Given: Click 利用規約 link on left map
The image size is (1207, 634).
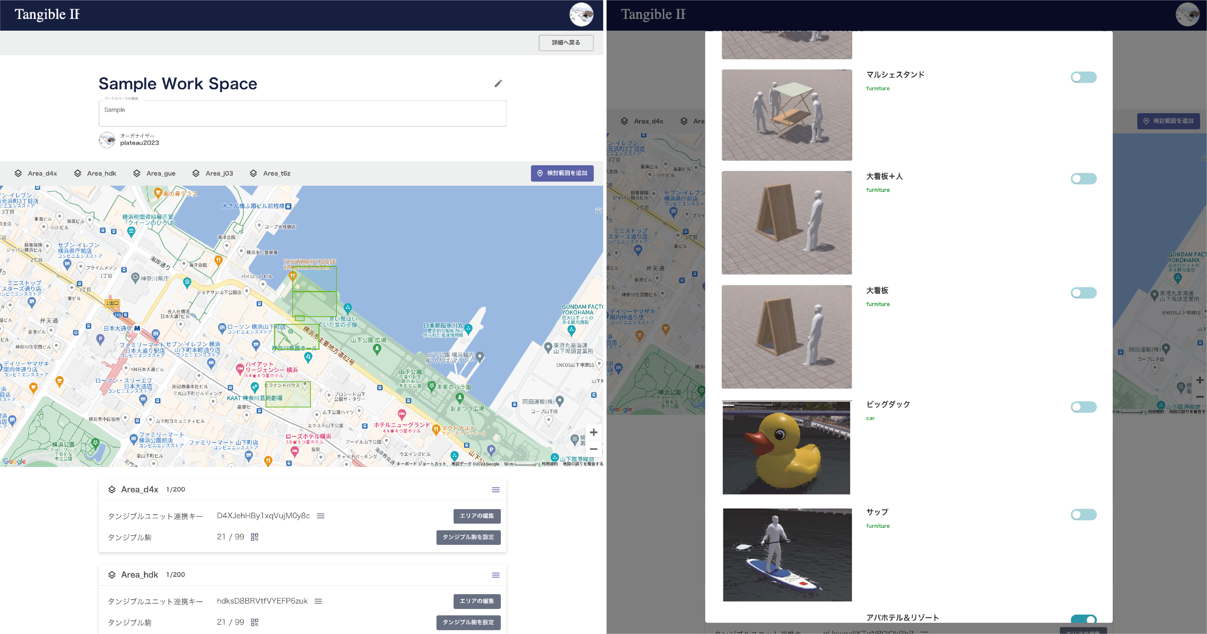Looking at the screenshot, I should point(550,464).
